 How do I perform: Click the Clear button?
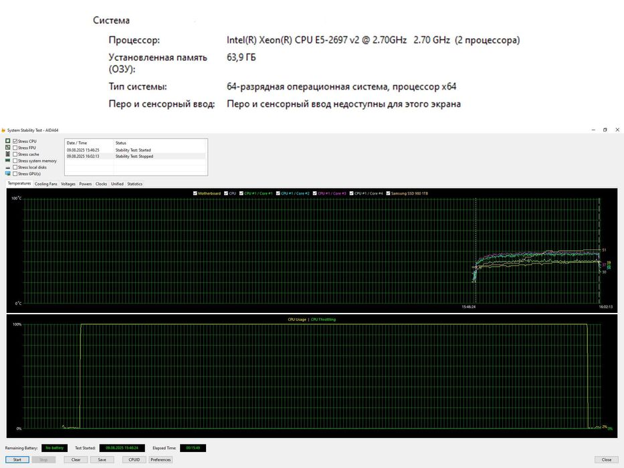coord(76,460)
